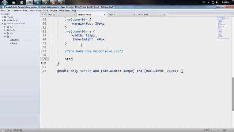Open the Help menu

click(74, 11)
